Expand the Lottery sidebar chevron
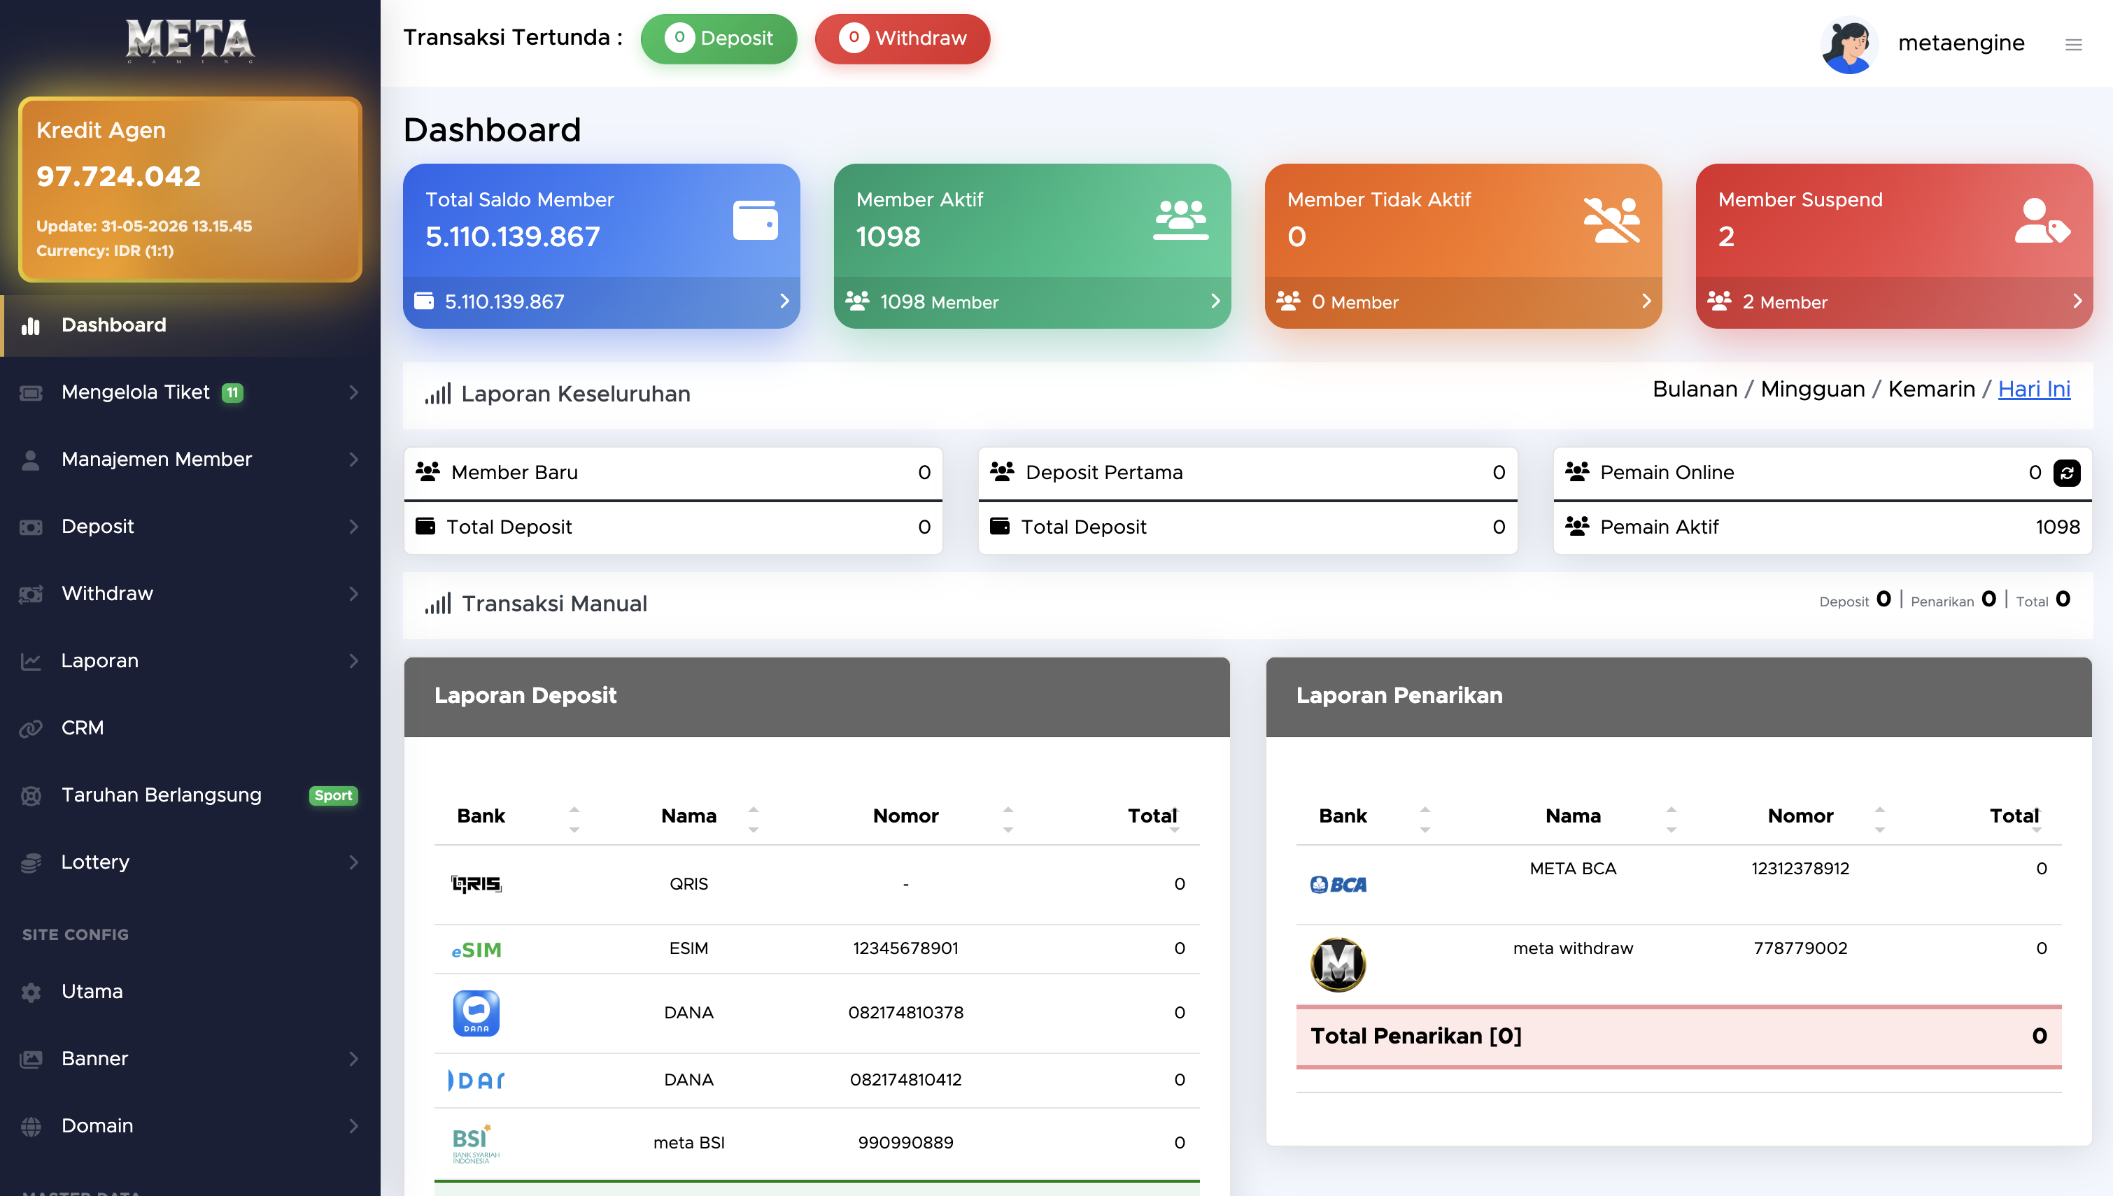Screen dimensions: 2113x1196 (x=353, y=862)
